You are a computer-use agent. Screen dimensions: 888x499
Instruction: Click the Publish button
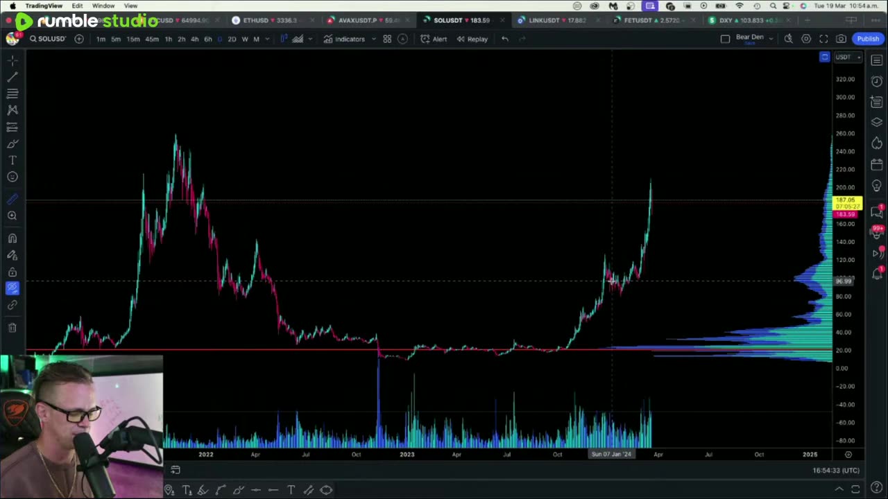coord(868,39)
